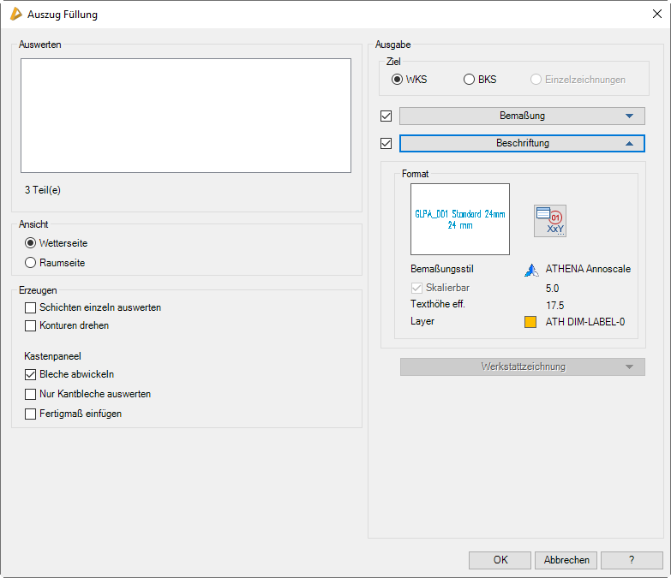This screenshot has height=578, width=671.
Task: Check the Fertigmaß einfügen box
Action: (x=31, y=414)
